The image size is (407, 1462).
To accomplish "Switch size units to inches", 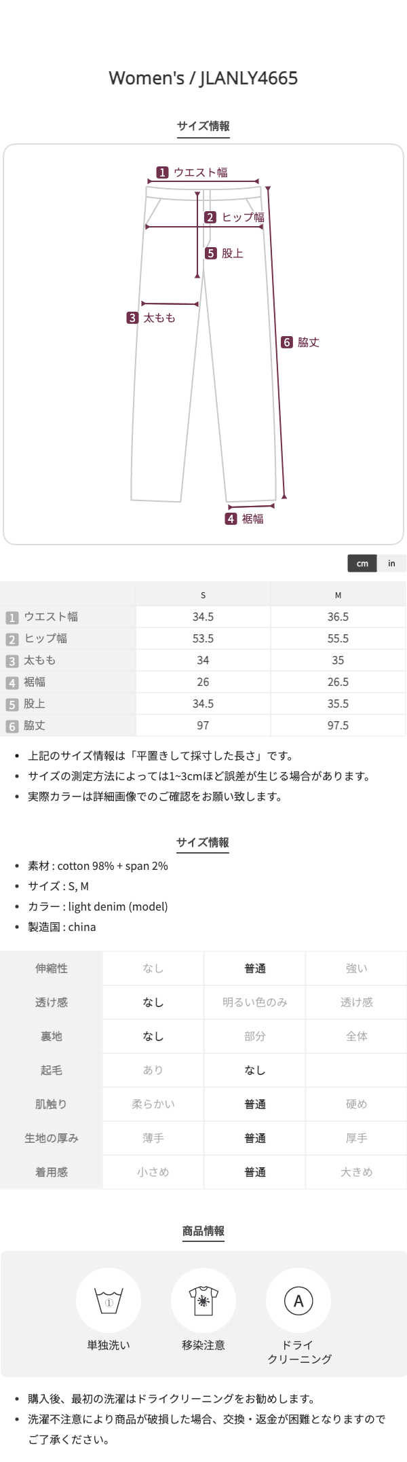I will 391,564.
